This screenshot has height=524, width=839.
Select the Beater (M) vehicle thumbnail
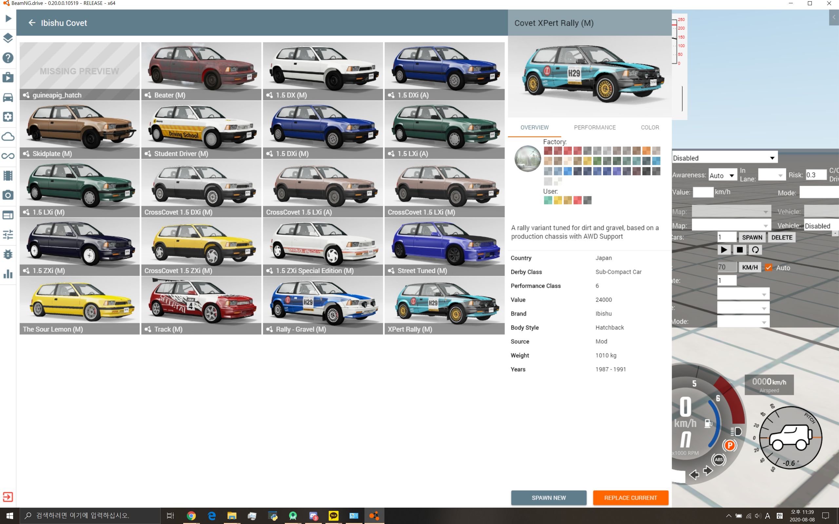pos(201,71)
